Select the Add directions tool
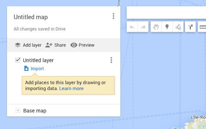The width and height of the screenshot is (206, 129). (190, 27)
